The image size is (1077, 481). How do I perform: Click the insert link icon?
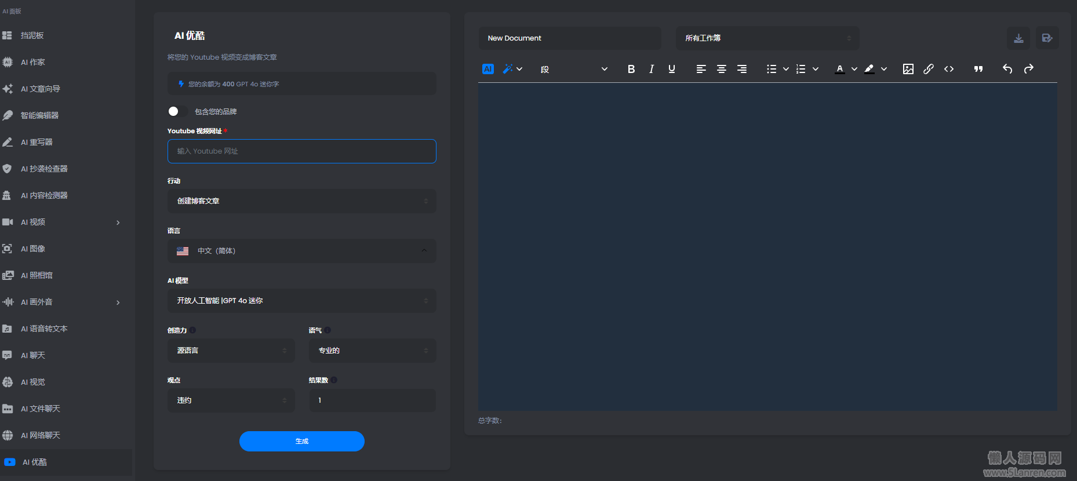pos(928,69)
